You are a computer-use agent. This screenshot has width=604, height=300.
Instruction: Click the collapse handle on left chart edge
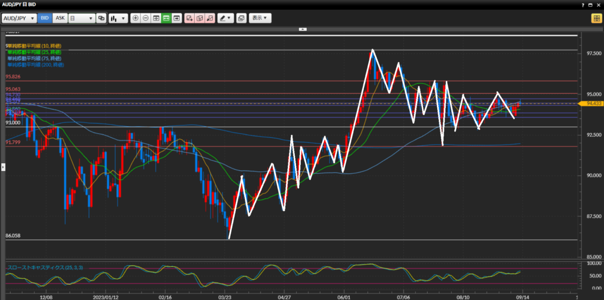(3, 167)
